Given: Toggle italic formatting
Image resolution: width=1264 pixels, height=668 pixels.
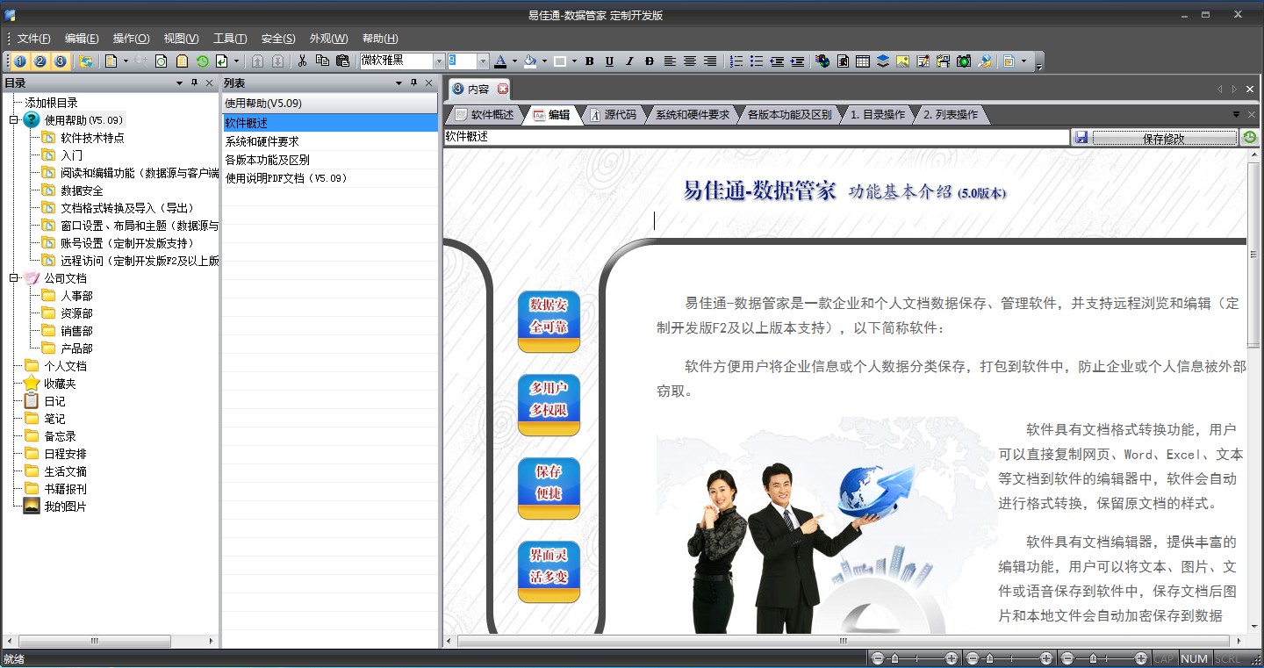Looking at the screenshot, I should pyautogui.click(x=629, y=61).
